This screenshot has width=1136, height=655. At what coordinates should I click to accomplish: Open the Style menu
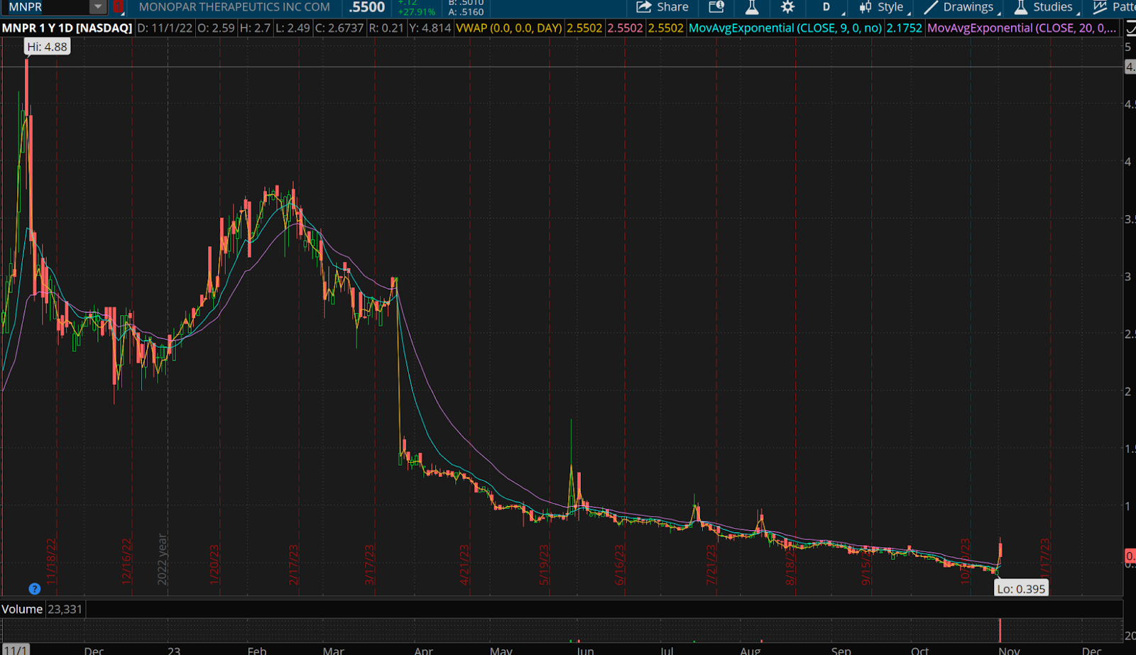882,7
